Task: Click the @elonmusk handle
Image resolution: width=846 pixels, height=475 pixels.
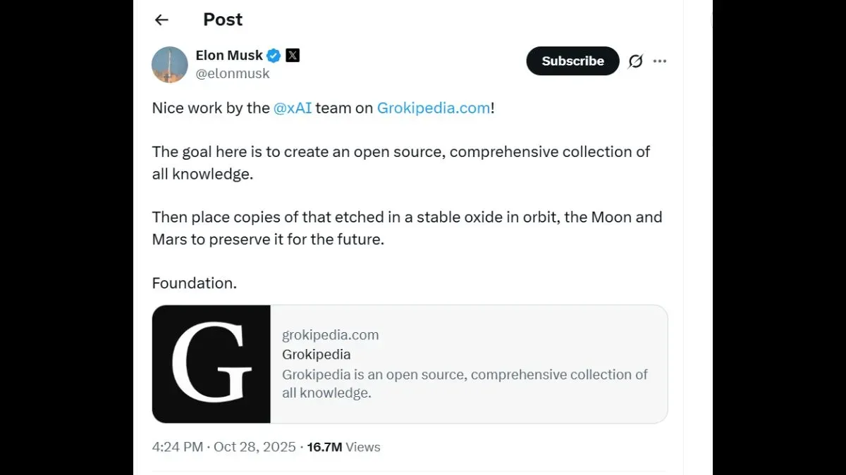Action: click(x=233, y=74)
